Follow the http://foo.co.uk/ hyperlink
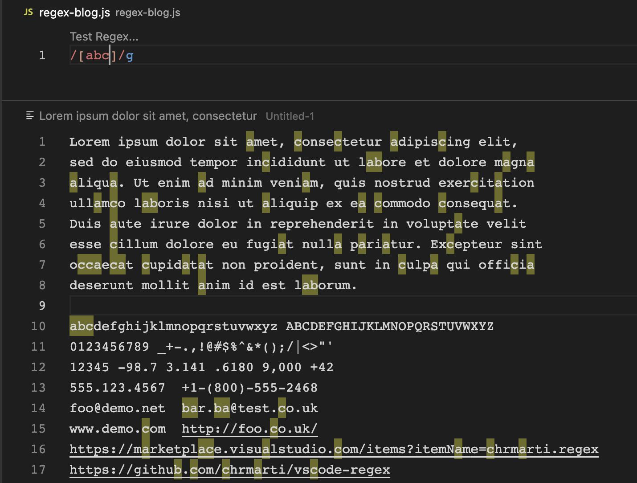This screenshot has height=483, width=637. point(249,429)
